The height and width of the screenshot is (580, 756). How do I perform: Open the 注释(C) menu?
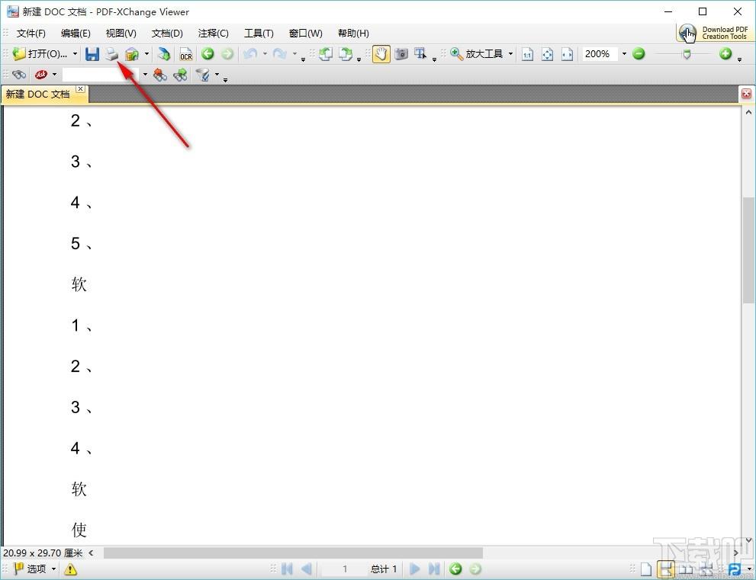click(x=213, y=34)
